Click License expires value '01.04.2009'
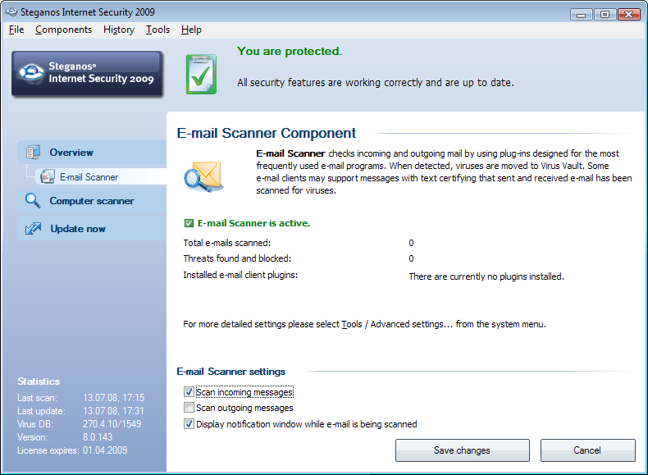 pyautogui.click(x=105, y=450)
